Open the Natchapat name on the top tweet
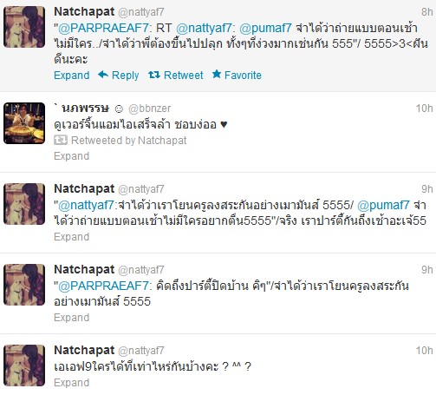Viewport: 436px width, 395px height. click(x=84, y=12)
